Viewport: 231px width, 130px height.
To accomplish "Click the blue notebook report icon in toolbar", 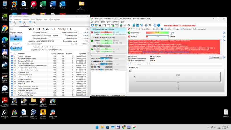I will click(x=133, y=25).
